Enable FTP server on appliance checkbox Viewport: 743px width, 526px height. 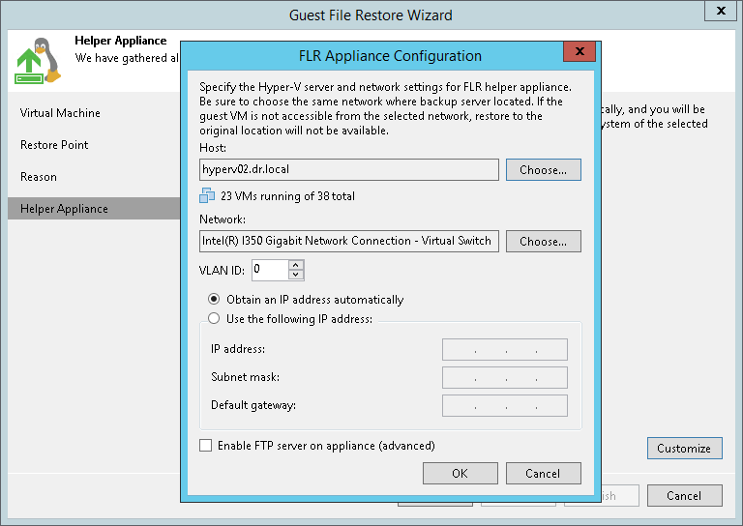(x=205, y=446)
